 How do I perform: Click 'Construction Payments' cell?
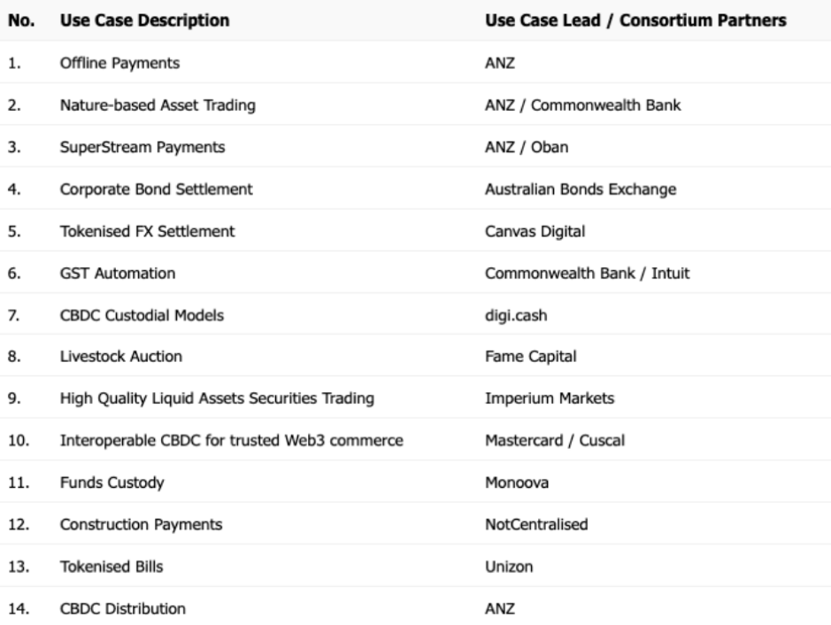coord(141,524)
